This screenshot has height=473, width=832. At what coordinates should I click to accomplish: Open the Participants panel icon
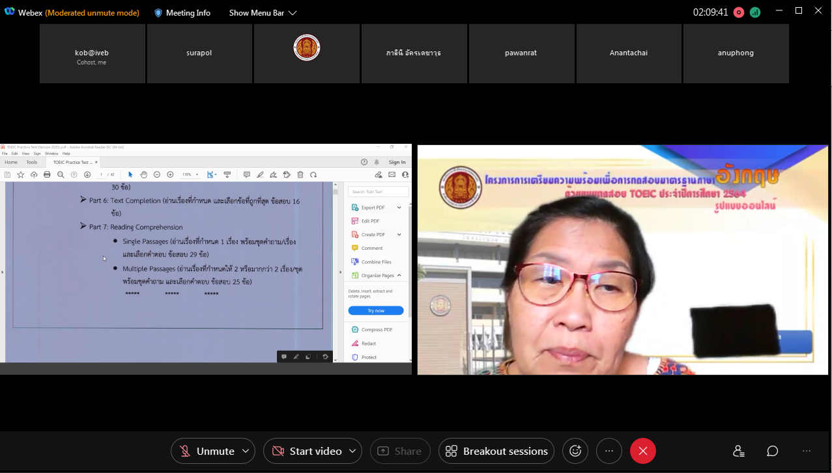(x=738, y=451)
